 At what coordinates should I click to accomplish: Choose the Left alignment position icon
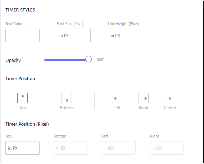[117, 98]
